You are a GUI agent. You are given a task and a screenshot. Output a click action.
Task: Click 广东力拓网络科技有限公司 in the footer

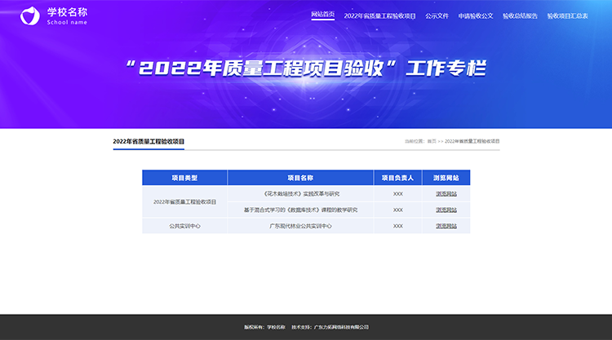[x=341, y=327]
